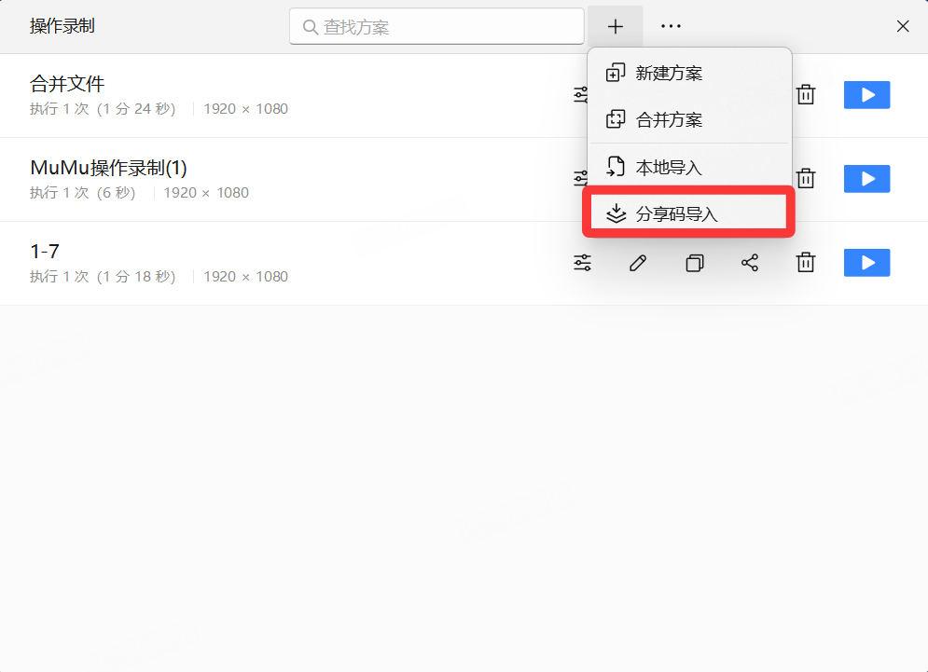This screenshot has height=672, width=928.
Task: Delete the MuMu操作录制(1) scheme
Action: (x=806, y=179)
